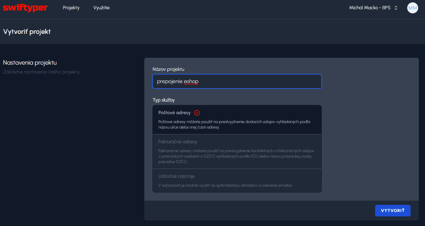Click the Názov projektu label
The width and height of the screenshot is (425, 226).
tap(168, 69)
